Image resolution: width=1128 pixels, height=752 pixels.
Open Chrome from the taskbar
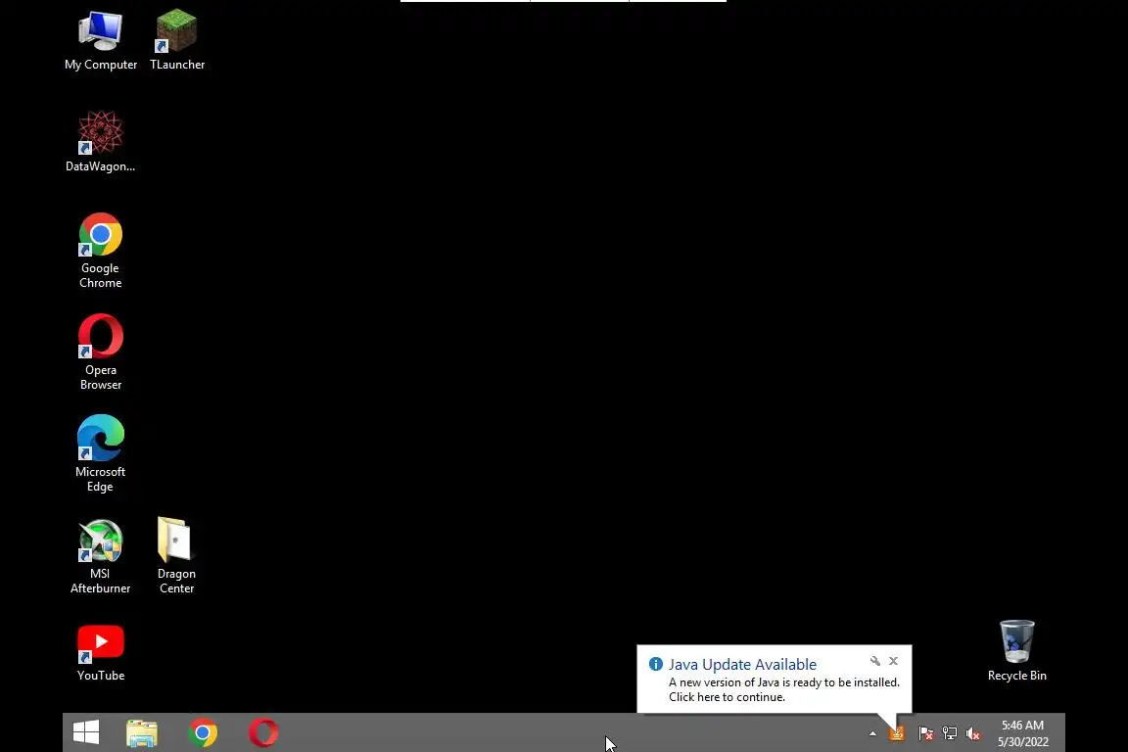tap(203, 733)
